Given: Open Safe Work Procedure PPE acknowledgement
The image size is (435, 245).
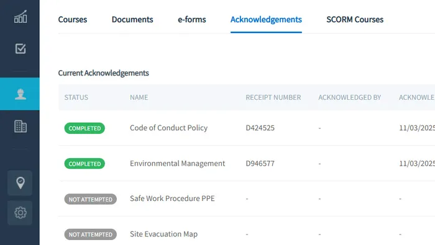Looking at the screenshot, I should pyautogui.click(x=172, y=198).
